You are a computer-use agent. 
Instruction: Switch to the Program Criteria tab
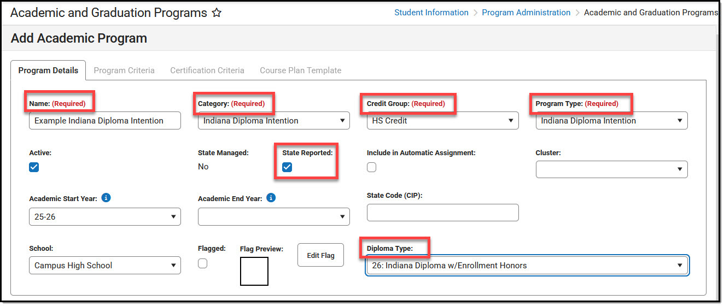click(x=124, y=70)
